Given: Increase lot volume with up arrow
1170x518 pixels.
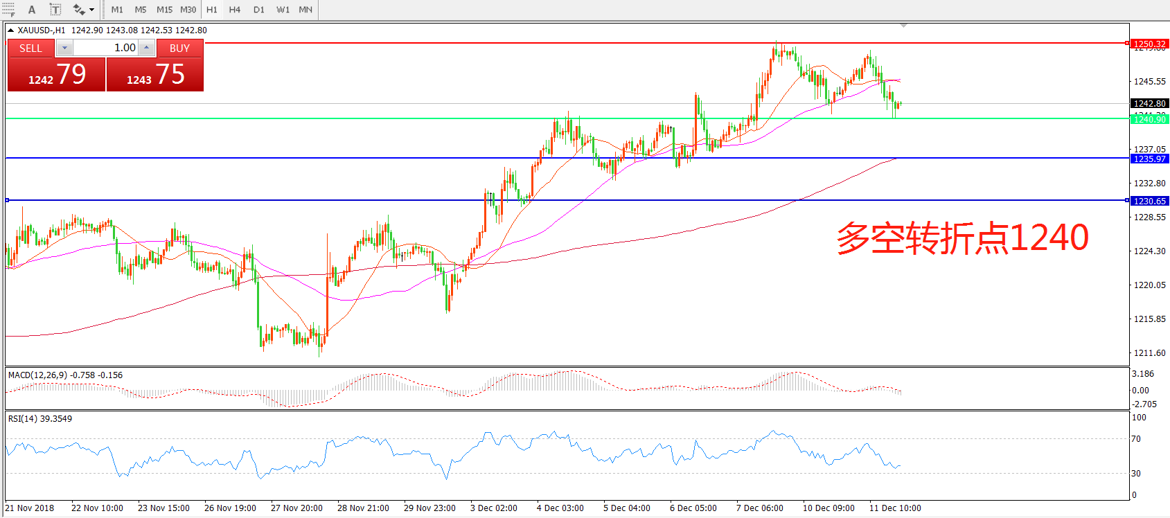Looking at the screenshot, I should [146, 48].
